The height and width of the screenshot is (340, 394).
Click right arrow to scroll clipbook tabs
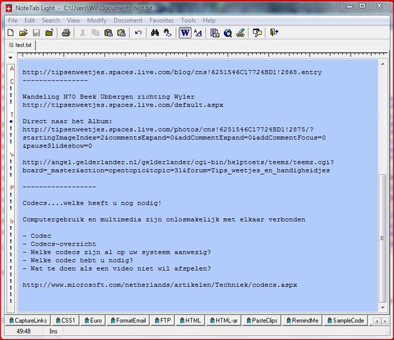tap(385, 321)
